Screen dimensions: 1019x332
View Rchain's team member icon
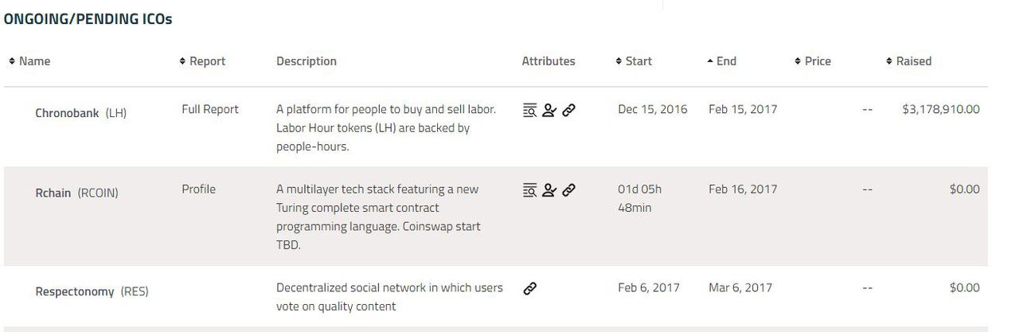[x=549, y=190]
